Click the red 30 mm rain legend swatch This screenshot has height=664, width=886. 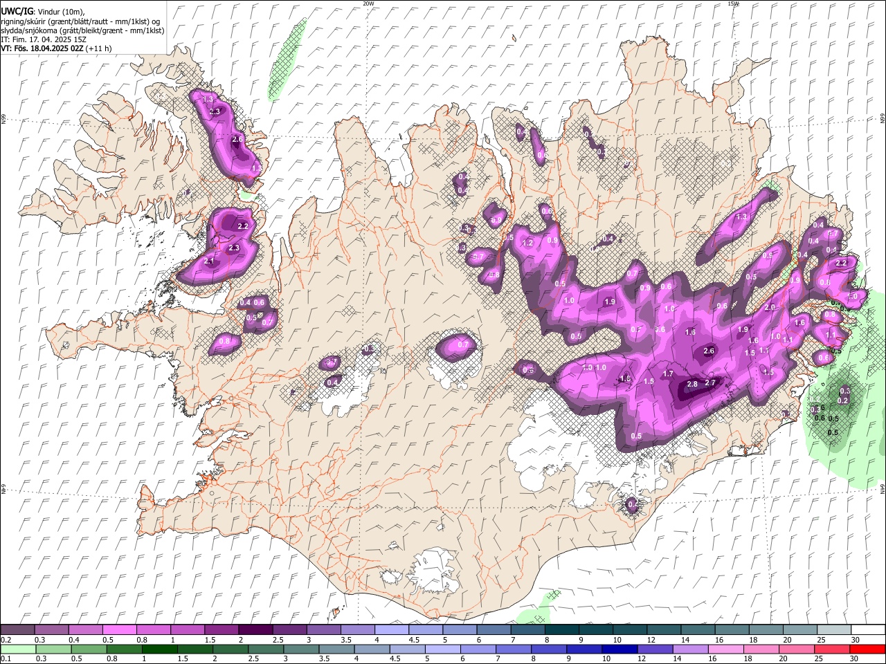pos(867,649)
